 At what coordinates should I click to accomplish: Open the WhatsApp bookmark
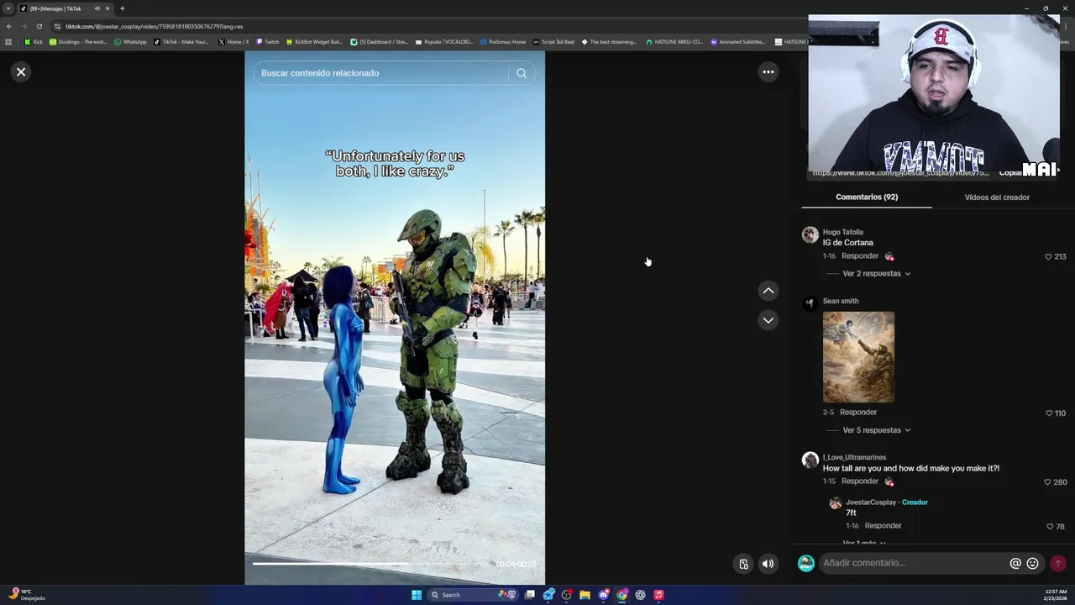(129, 41)
